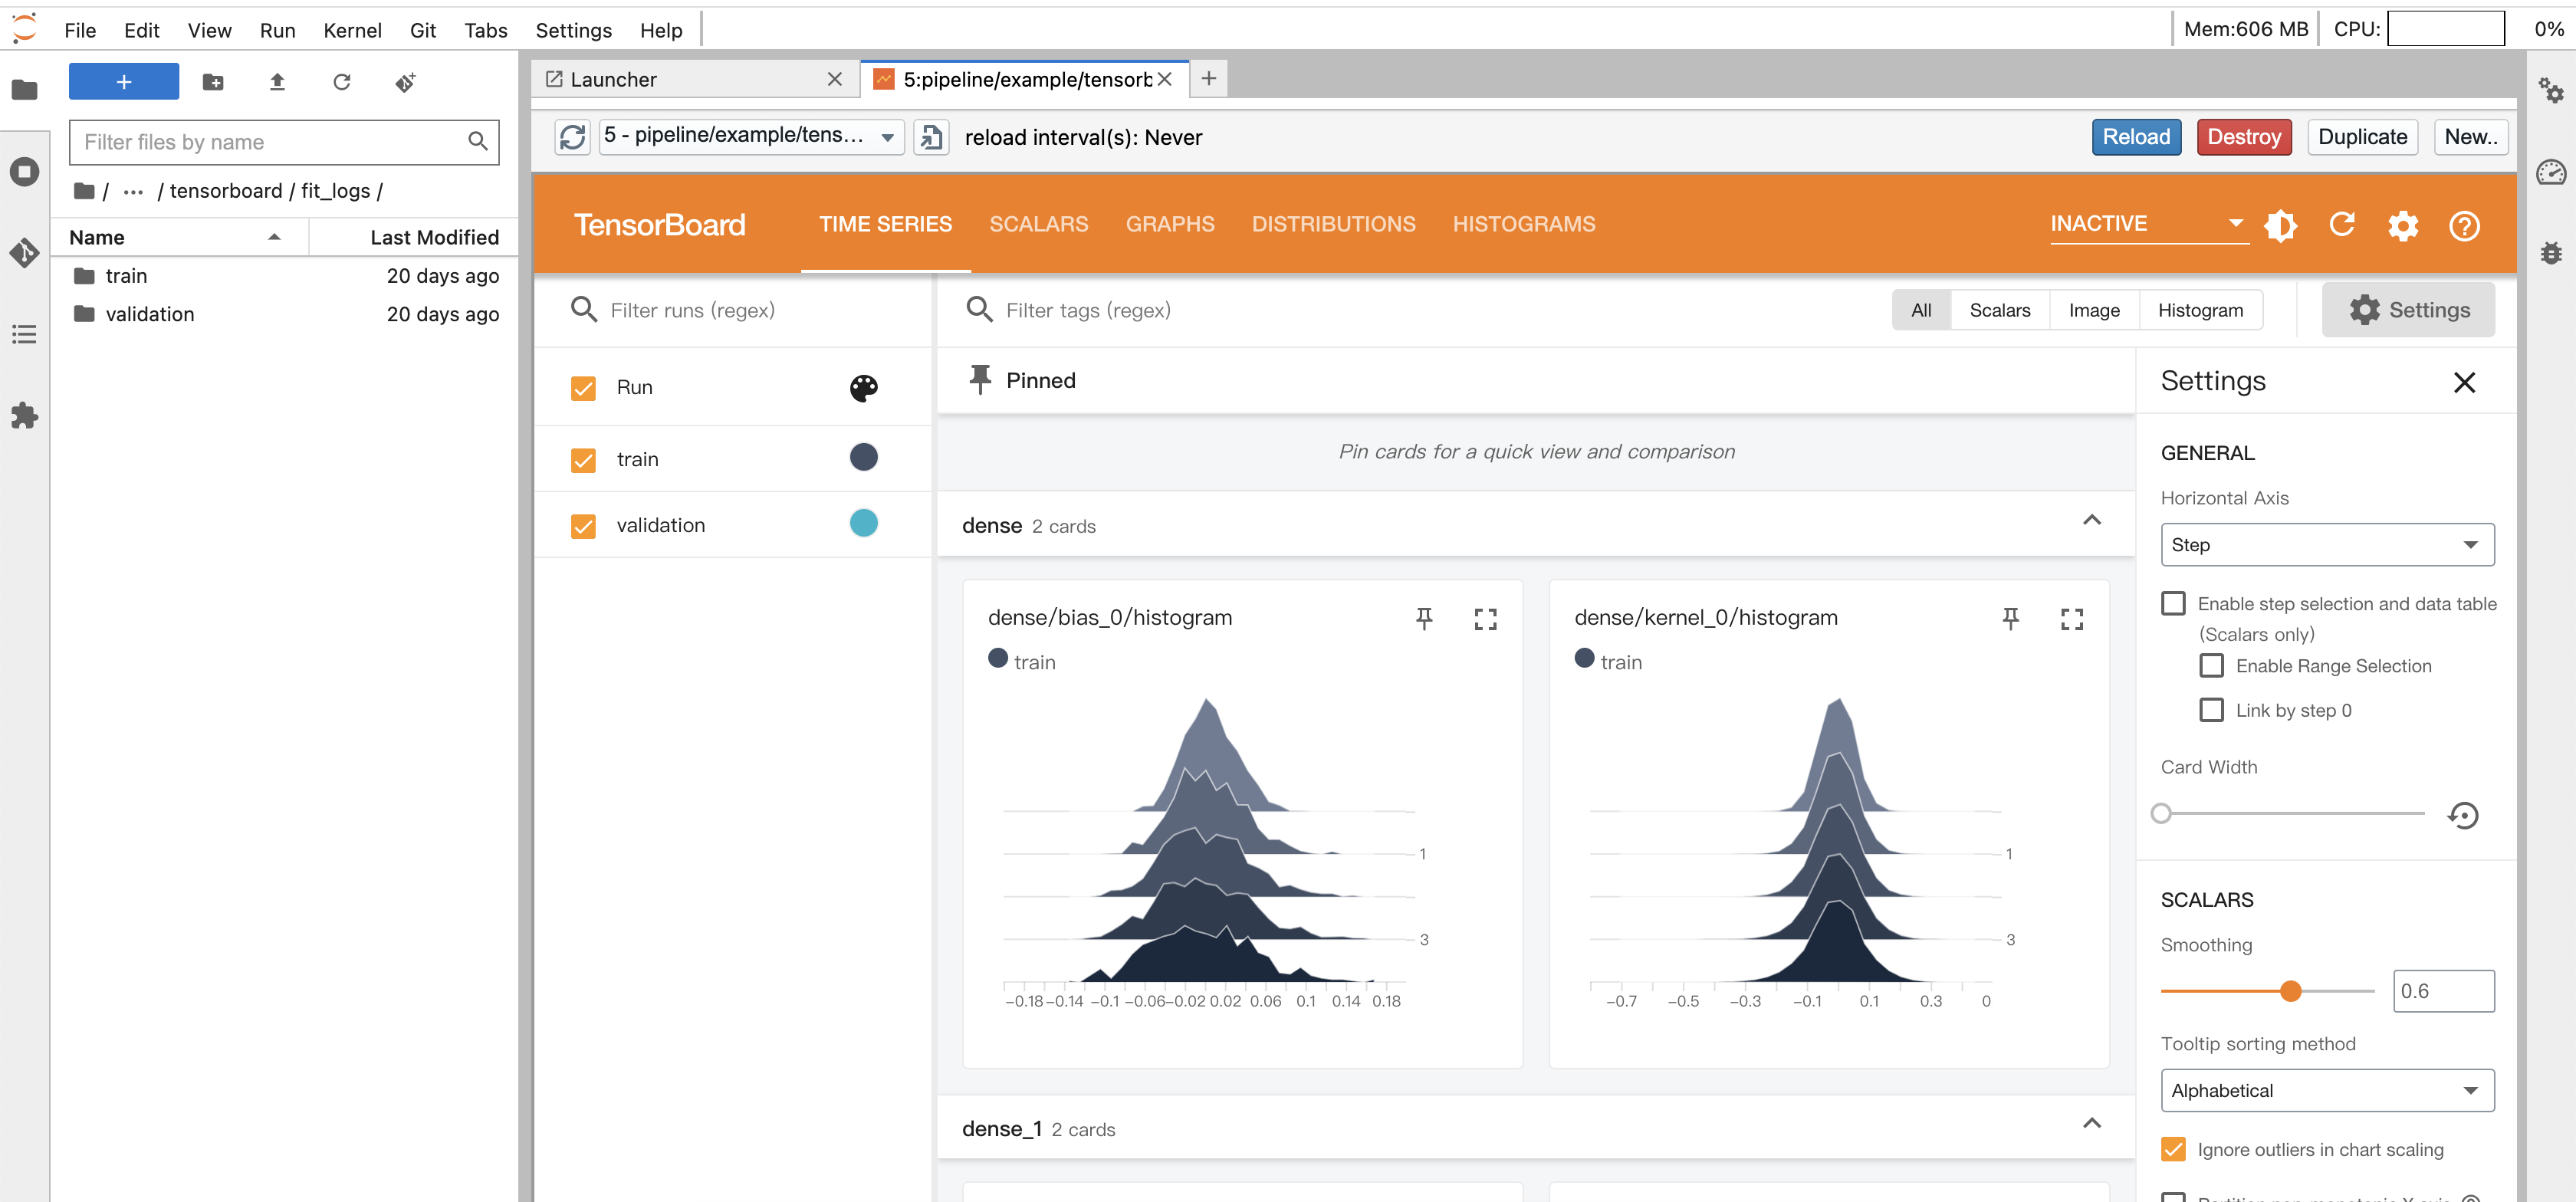Open table of contents sidebar icon
This screenshot has width=2576, height=1202.
[x=24, y=334]
